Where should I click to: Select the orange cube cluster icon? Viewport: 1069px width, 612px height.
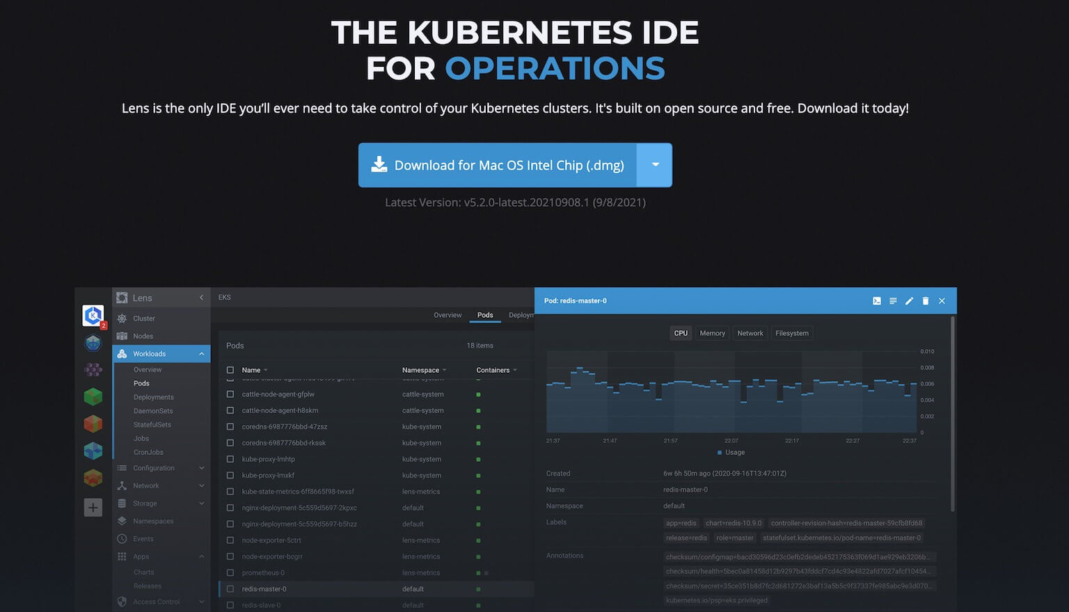coord(93,478)
